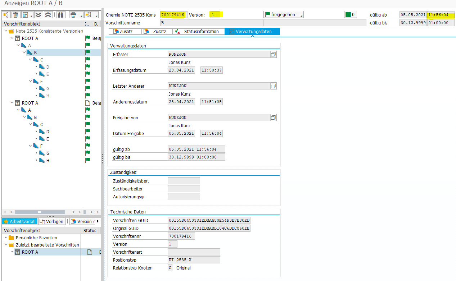Select Persönliche Favoriten folder in worklist

pyautogui.click(x=36, y=238)
